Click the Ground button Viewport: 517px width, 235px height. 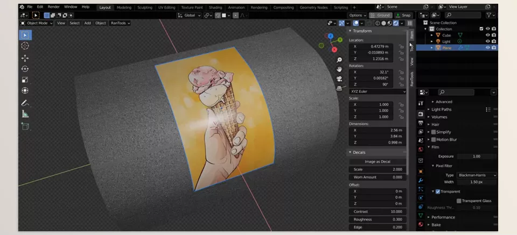pyautogui.click(x=381, y=15)
